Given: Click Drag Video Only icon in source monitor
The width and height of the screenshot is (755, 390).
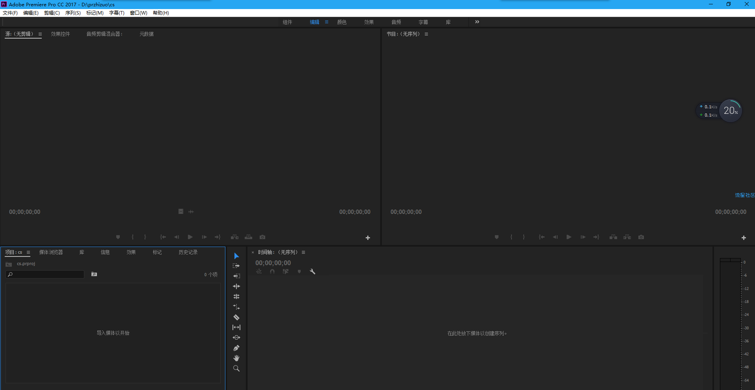Looking at the screenshot, I should tap(181, 212).
